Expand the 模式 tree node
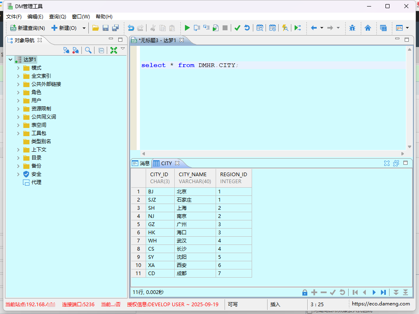Viewport: 419px width, 314px height. click(18, 68)
